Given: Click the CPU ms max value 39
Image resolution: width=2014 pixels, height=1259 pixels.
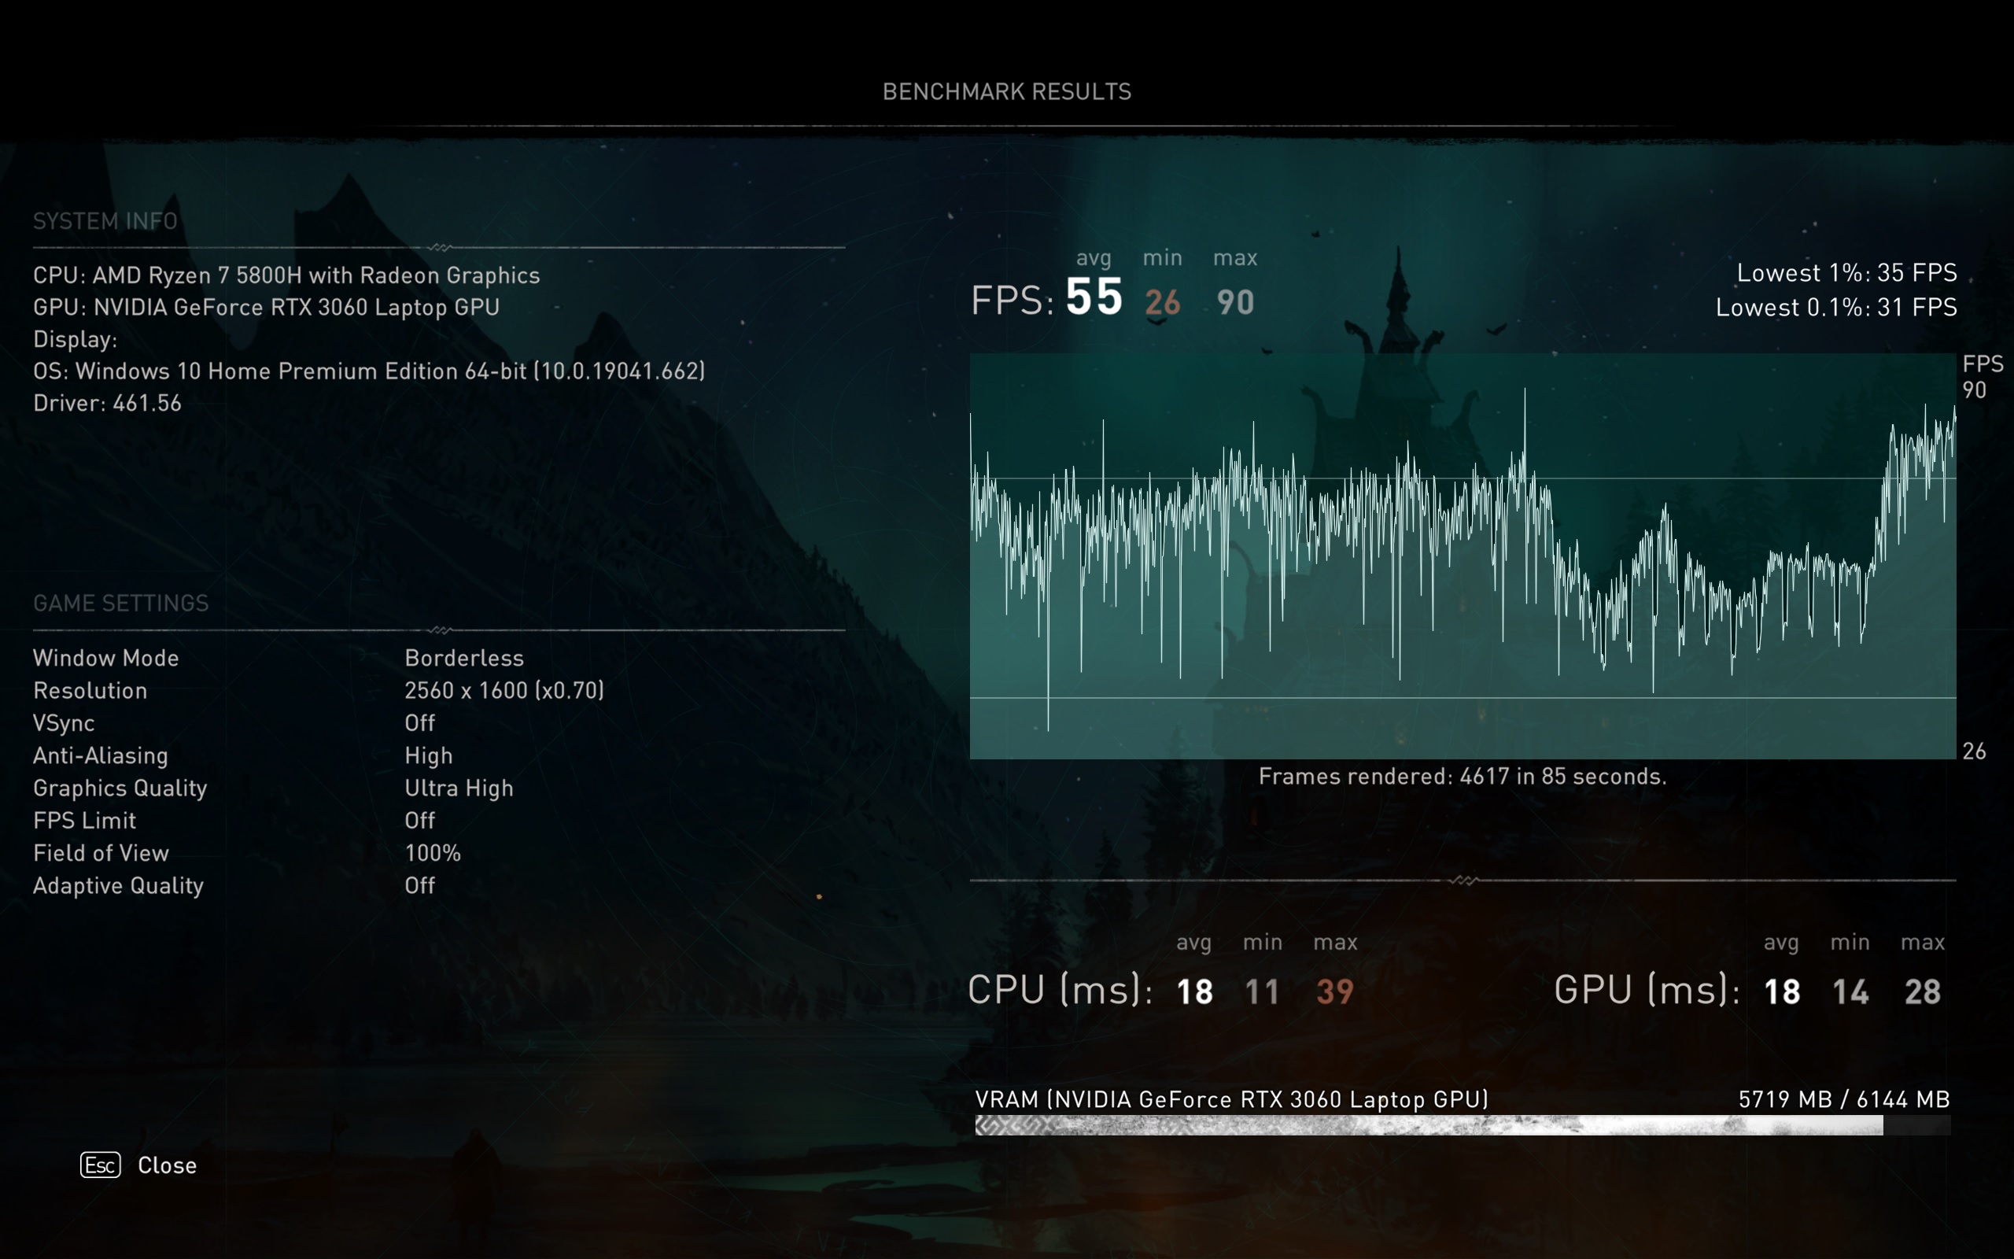Looking at the screenshot, I should coord(1334,991).
